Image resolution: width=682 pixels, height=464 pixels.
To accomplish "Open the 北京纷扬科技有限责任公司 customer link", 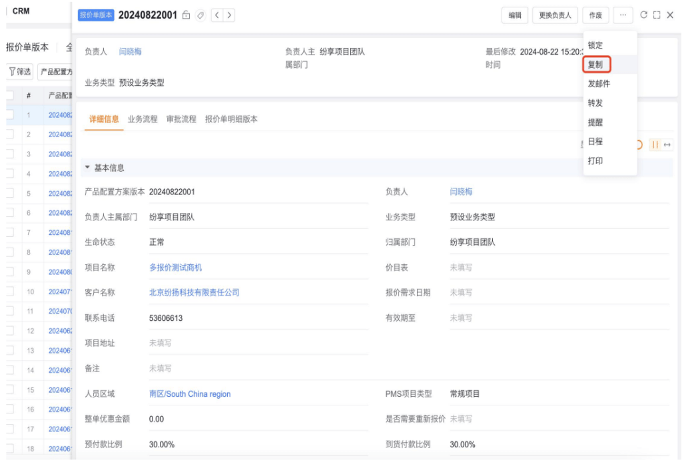I will (x=194, y=292).
